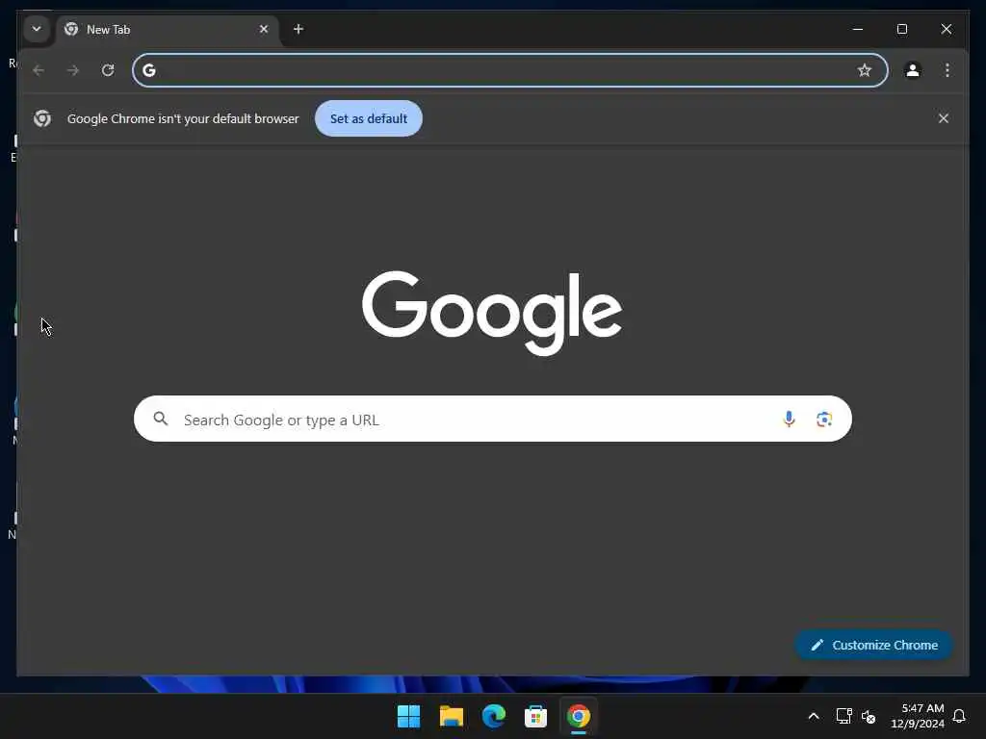The width and height of the screenshot is (986, 739).
Task: Open the tab search dropdown arrow
Action: click(37, 29)
